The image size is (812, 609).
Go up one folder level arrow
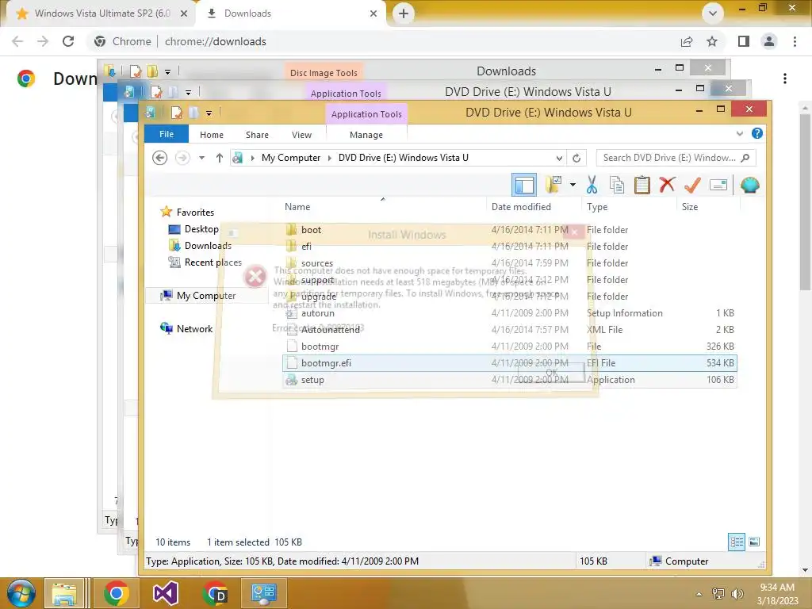(x=219, y=158)
